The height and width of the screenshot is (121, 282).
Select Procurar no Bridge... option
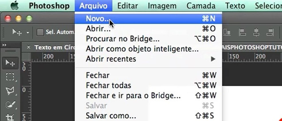point(123,39)
